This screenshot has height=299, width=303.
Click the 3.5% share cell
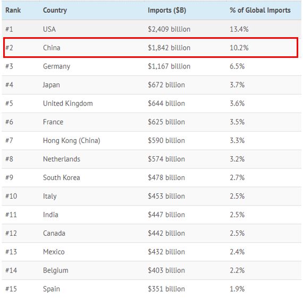(237, 122)
